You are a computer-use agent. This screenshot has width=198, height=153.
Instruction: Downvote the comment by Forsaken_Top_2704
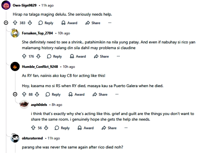tap(39, 56)
